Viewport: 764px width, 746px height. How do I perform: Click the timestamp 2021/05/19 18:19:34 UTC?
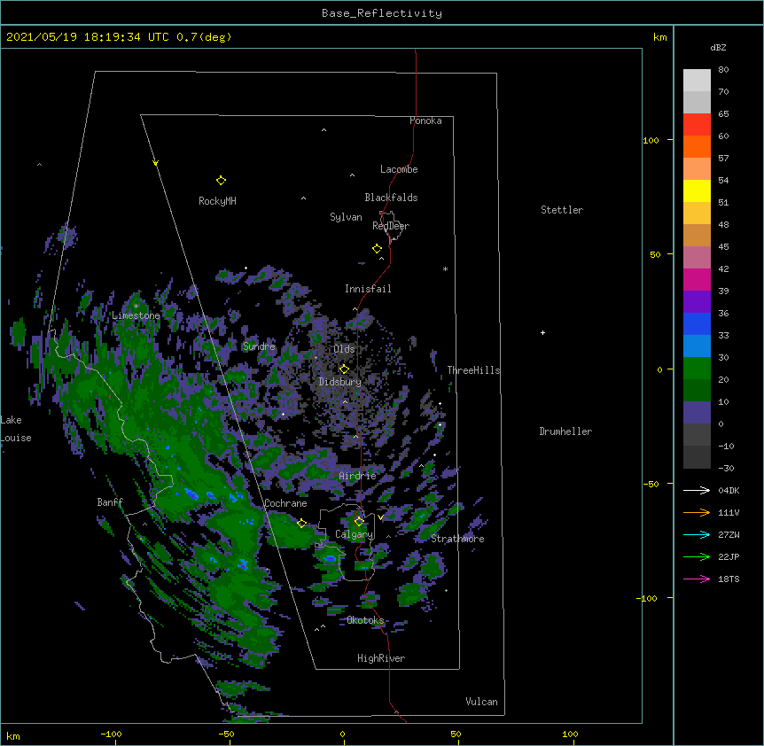coord(88,37)
